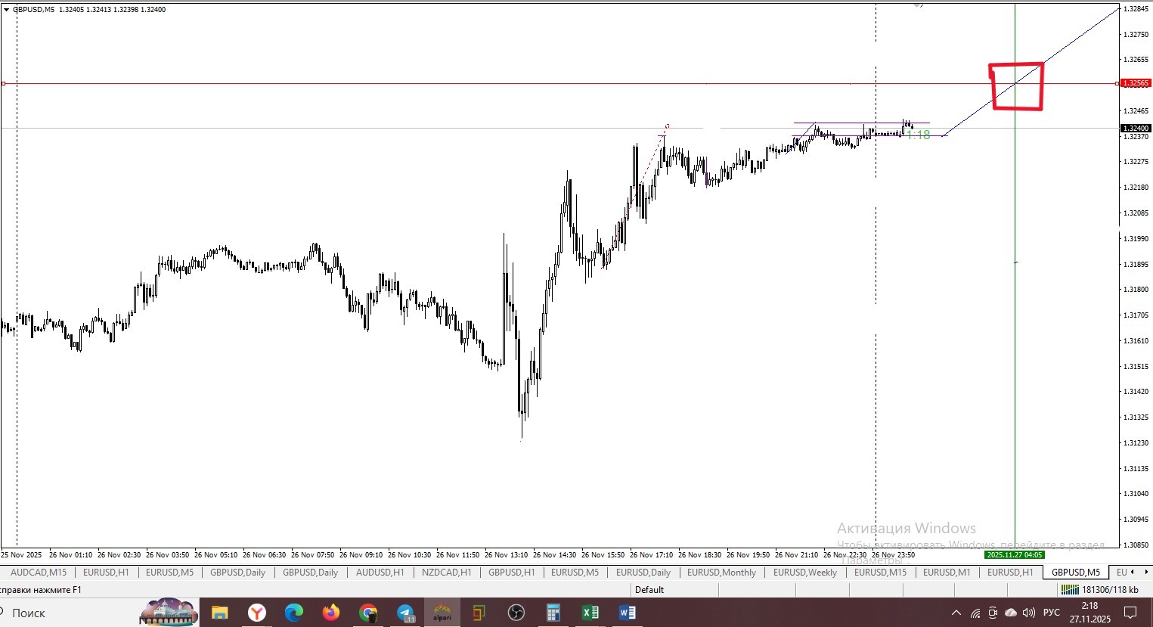The height and width of the screenshot is (627, 1153).
Task: Switch to the EURUSD,M15 chart tab
Action: click(880, 573)
